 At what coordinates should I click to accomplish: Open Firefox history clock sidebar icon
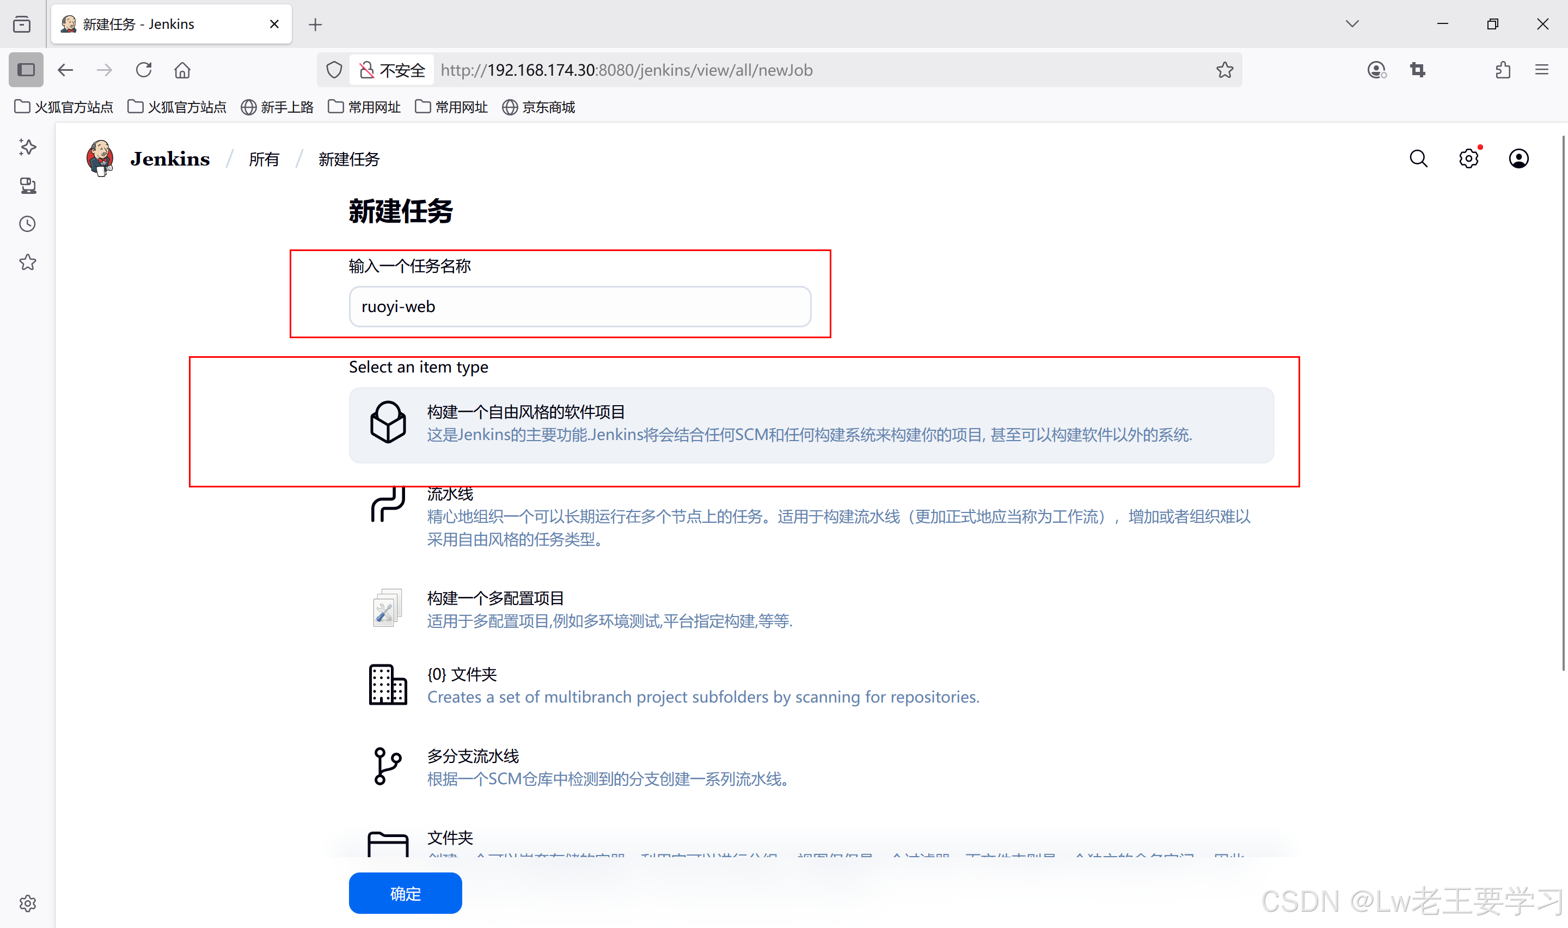[28, 224]
